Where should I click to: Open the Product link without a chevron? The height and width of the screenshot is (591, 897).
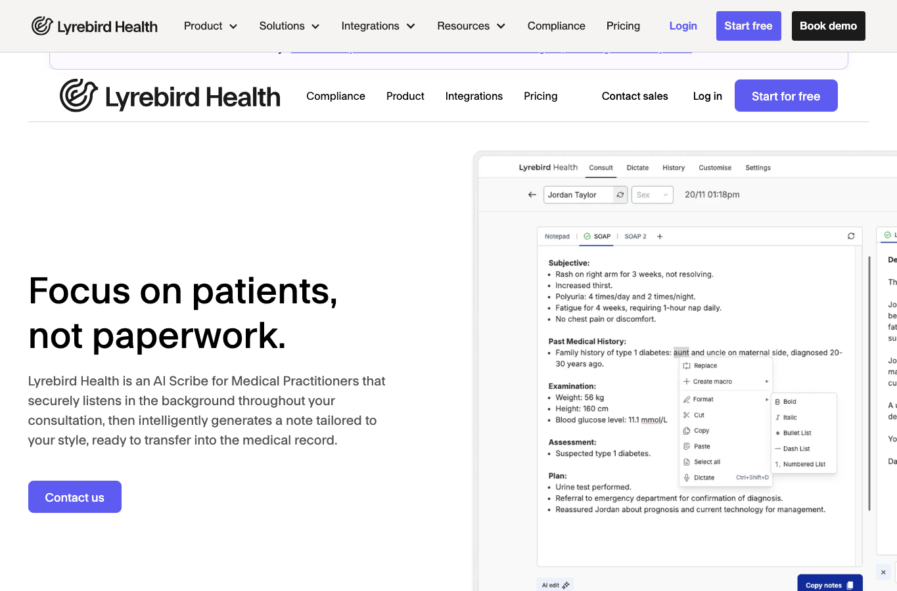coord(405,96)
